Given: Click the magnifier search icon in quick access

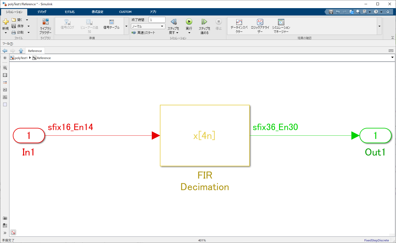Looking at the screenshot, I should click(x=358, y=12).
